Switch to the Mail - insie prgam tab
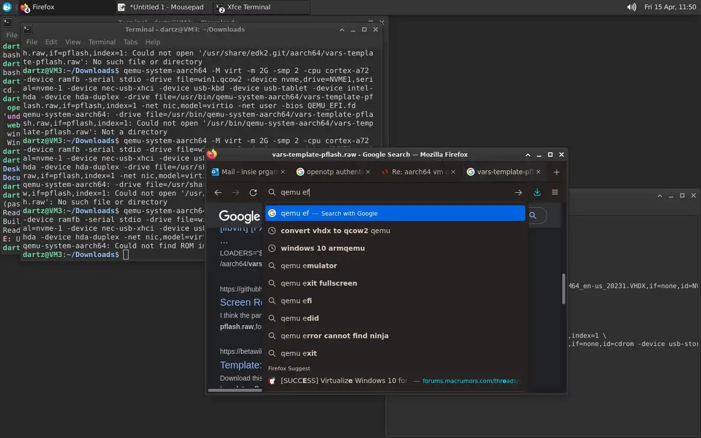This screenshot has height=438, width=701. pos(248,172)
